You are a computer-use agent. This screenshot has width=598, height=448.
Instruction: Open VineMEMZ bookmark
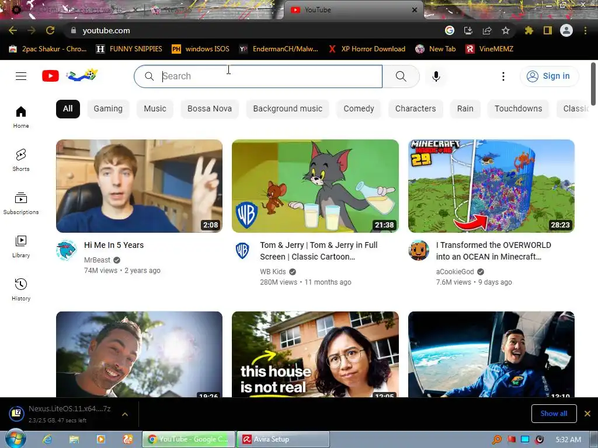(490, 49)
